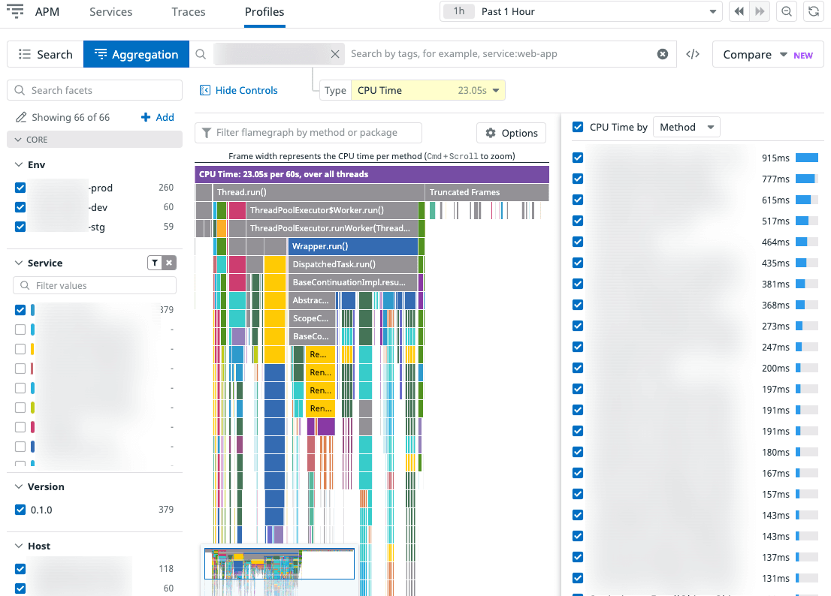This screenshot has height=596, width=831.
Task: Select the BaseContinuationImpl.resu... frame
Action: click(x=353, y=282)
